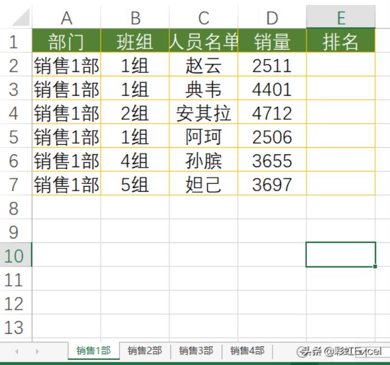Select row 1 header
The width and height of the screenshot is (390, 365).
pyautogui.click(x=15, y=42)
